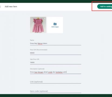This screenshot has height=97, width=112.
Task: Select the pink dress thumbnail
Action: tap(38, 25)
